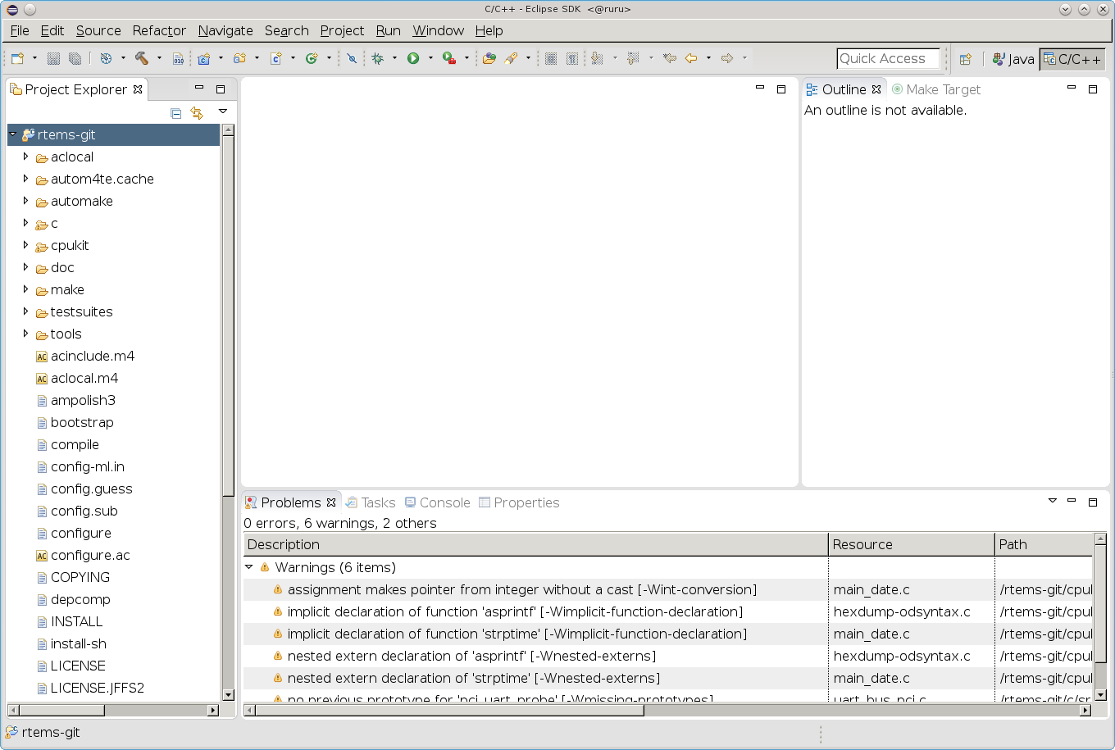The width and height of the screenshot is (1115, 750).
Task: Click the New C++ Class icon
Action: point(312,59)
